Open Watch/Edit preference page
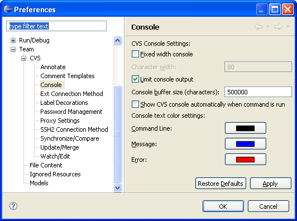The width and height of the screenshot is (297, 221). 55,156
